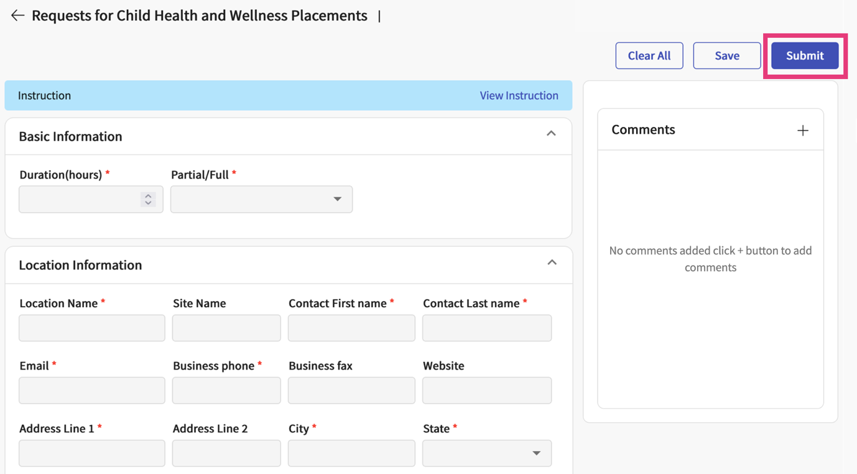Click the Duration(hours) stepper down arrow
The height and width of the screenshot is (474, 857).
point(148,203)
